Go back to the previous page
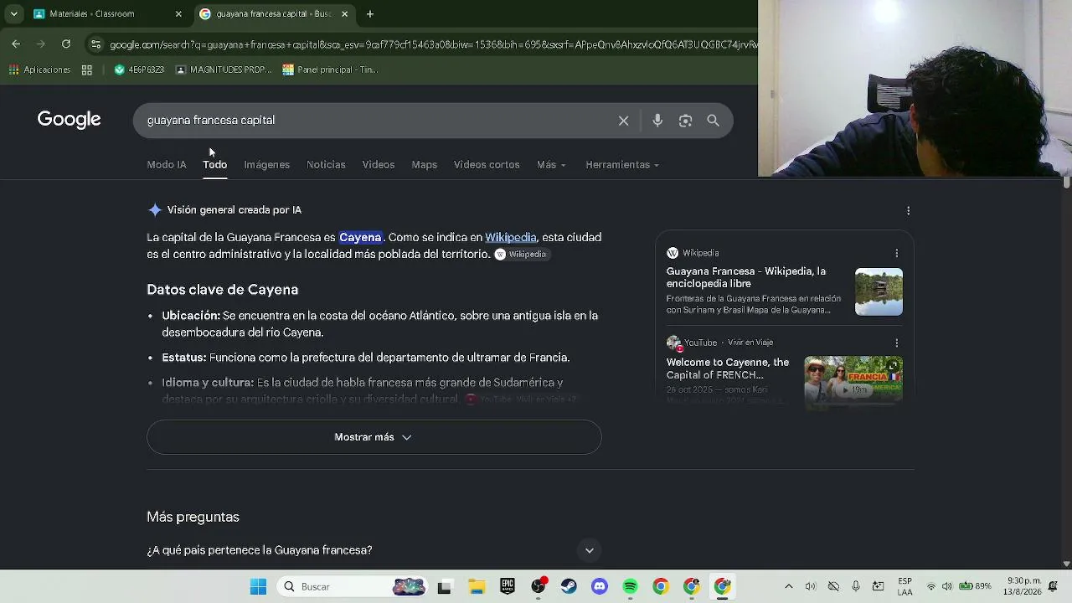This screenshot has height=603, width=1072. [16, 44]
